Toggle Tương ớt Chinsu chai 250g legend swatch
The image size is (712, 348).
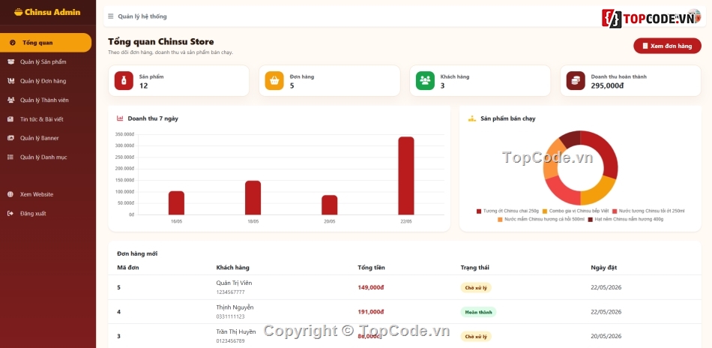[479, 211]
